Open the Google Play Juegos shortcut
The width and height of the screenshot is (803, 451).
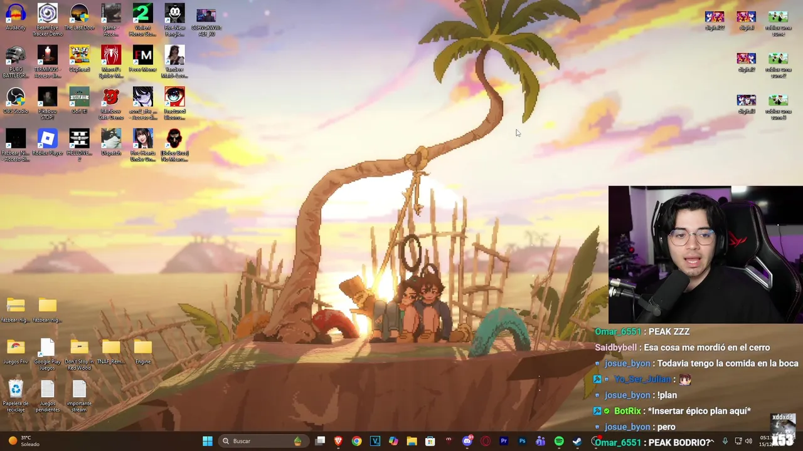tap(48, 355)
